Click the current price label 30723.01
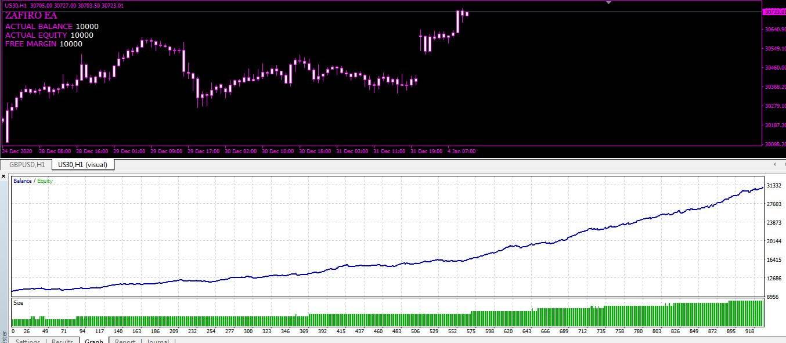Viewport: 786px width, 343px height. click(x=774, y=12)
